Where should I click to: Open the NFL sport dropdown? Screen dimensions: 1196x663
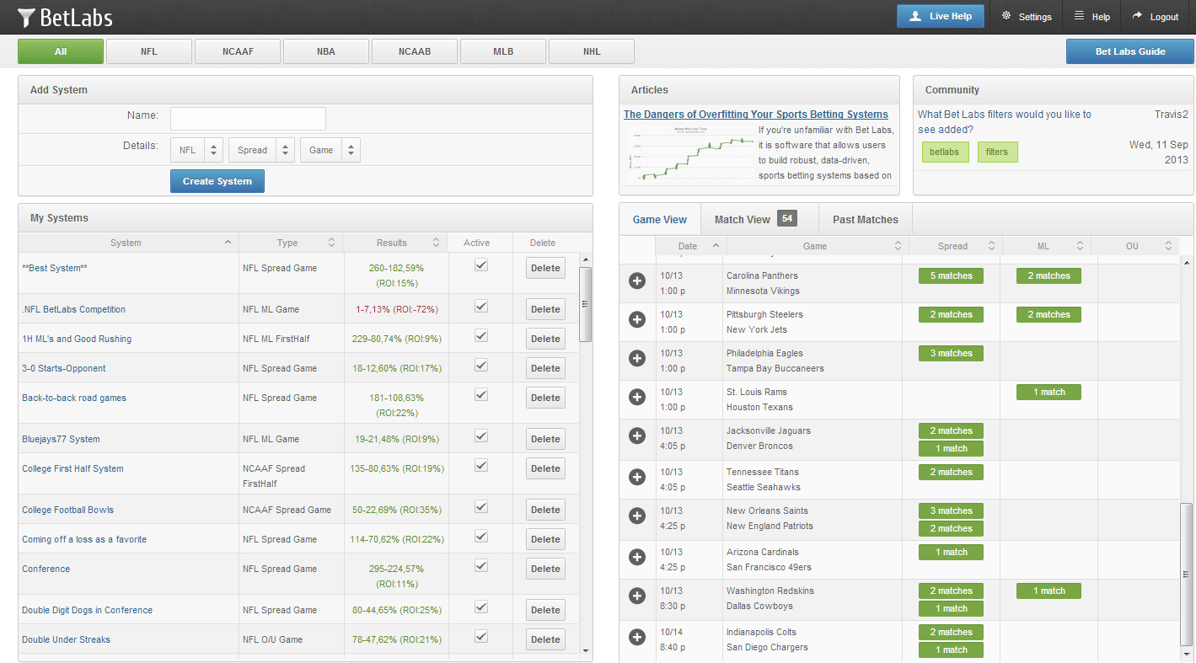(x=196, y=150)
